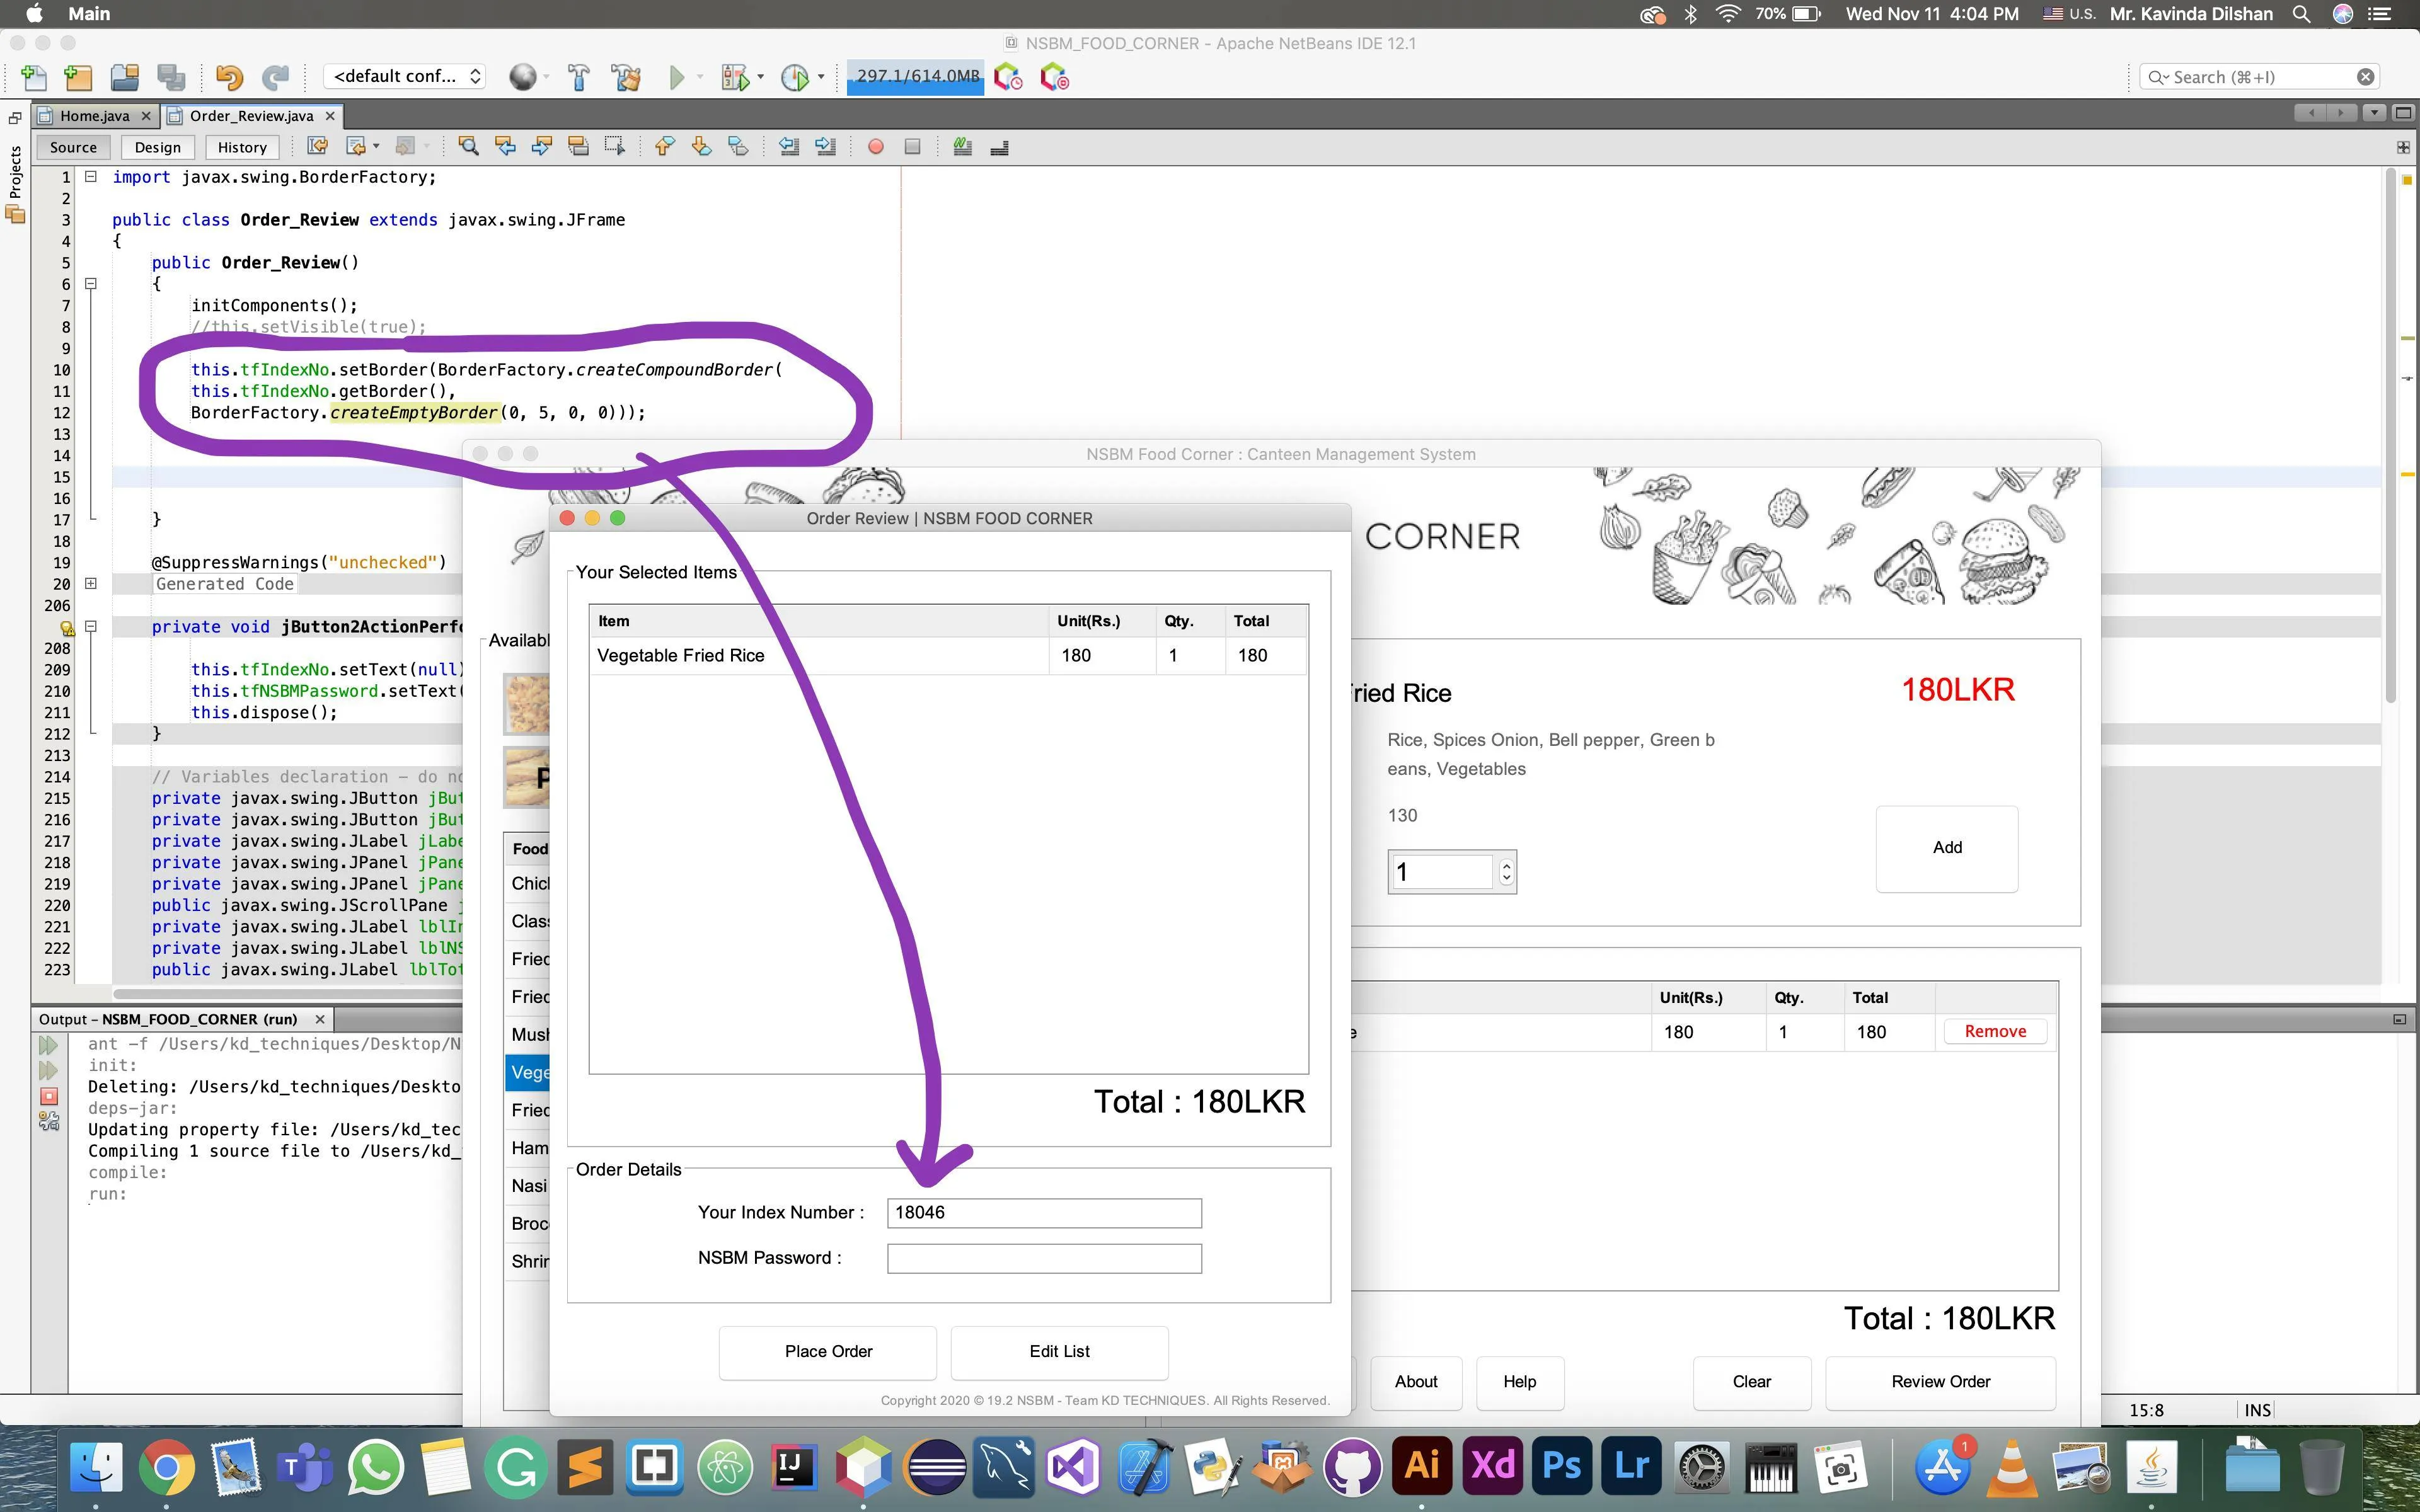The image size is (2420, 1512).
Task: Click the Build Project hammer icon
Action: [578, 77]
